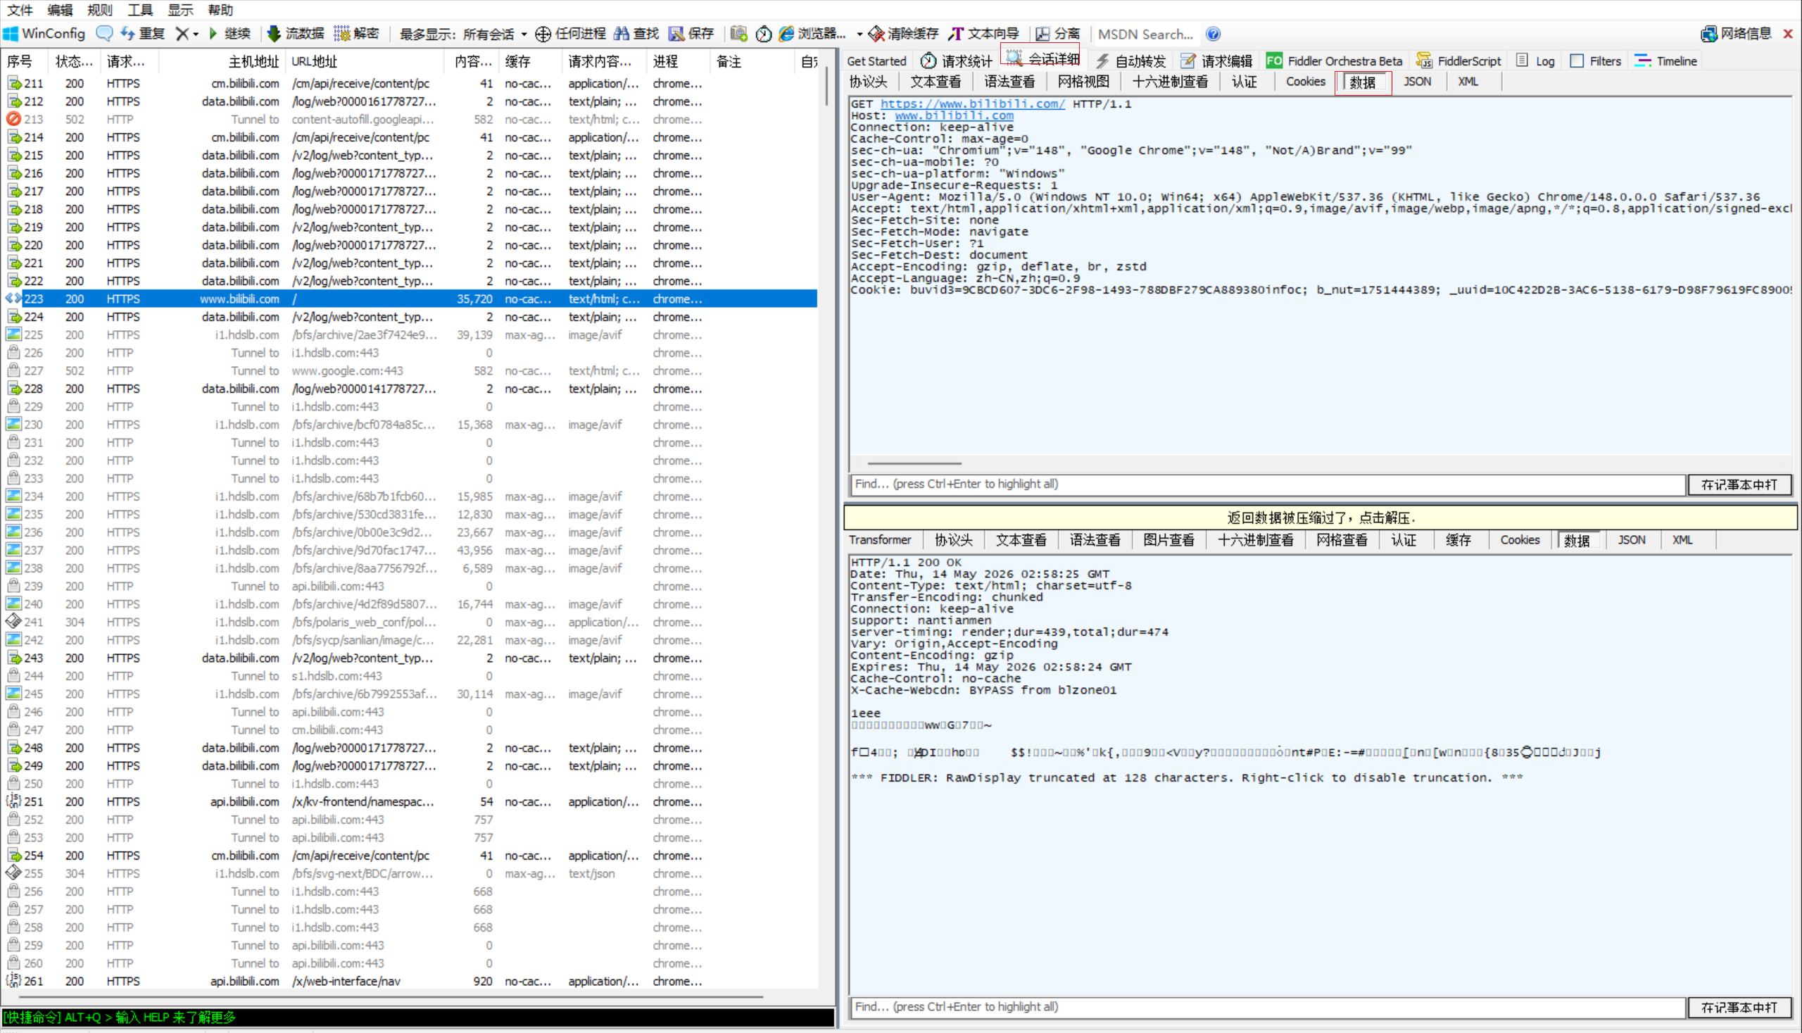Expand the 浏览器 browser dropdown arrow
Viewport: 1802px width, 1033px height.
click(859, 33)
